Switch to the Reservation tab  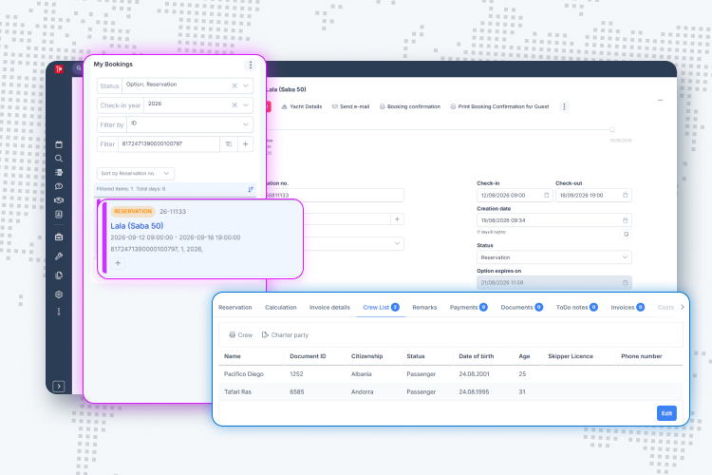pos(234,307)
